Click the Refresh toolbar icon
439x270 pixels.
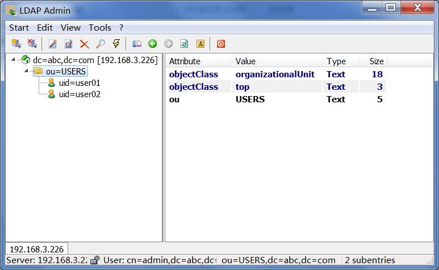(184, 44)
